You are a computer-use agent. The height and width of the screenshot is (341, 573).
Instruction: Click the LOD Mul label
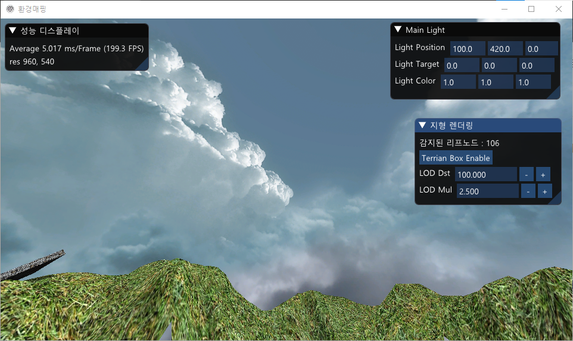pos(435,190)
